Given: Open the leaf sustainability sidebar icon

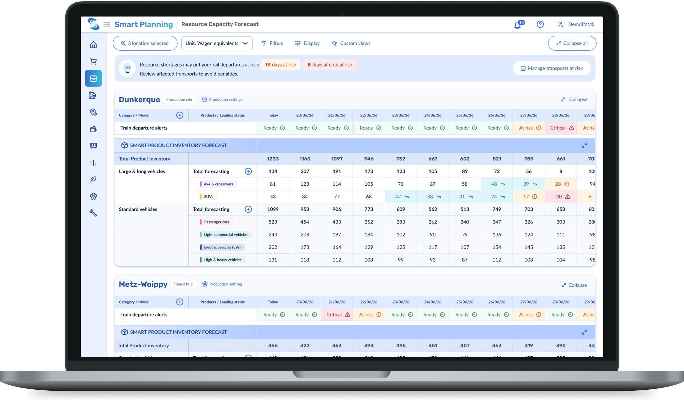Looking at the screenshot, I should 93,179.
